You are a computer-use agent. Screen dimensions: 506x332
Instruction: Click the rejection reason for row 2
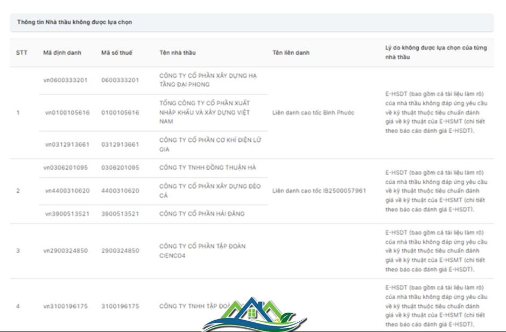coord(436,191)
